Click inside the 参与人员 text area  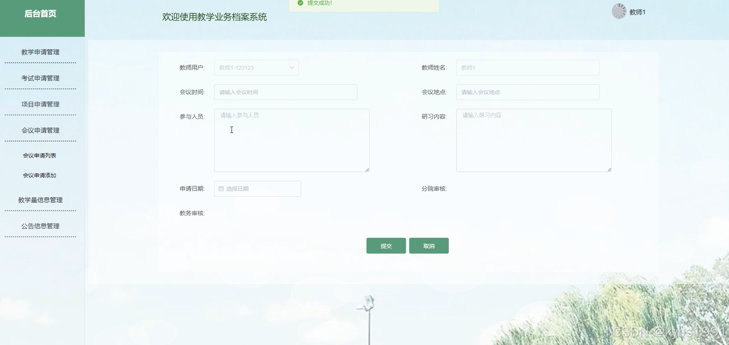pyautogui.click(x=292, y=140)
